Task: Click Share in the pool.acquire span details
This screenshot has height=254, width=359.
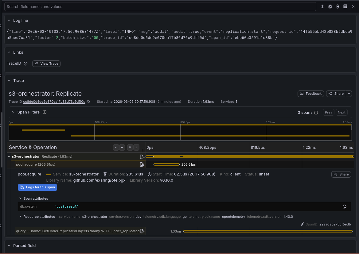Action: [341, 175]
